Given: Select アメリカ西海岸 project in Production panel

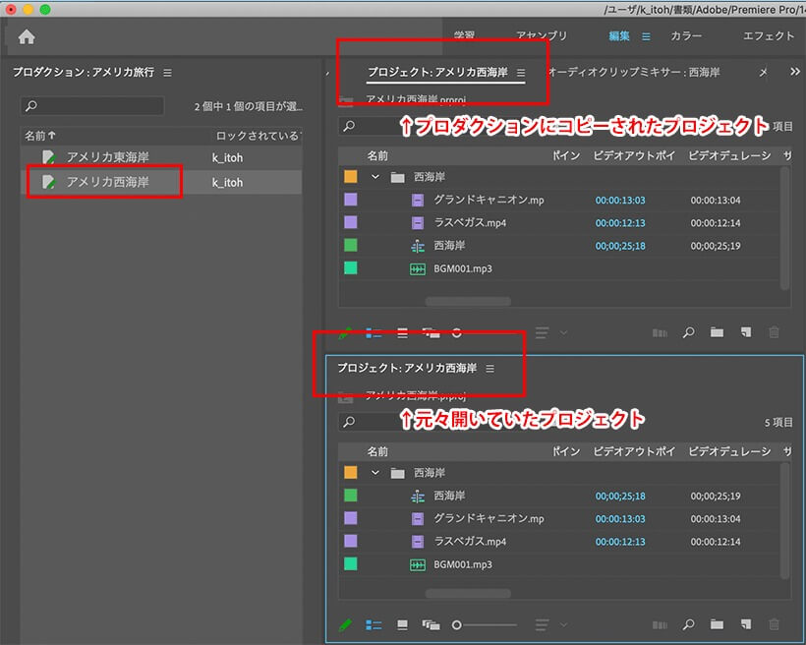Looking at the screenshot, I should pyautogui.click(x=161, y=182).
